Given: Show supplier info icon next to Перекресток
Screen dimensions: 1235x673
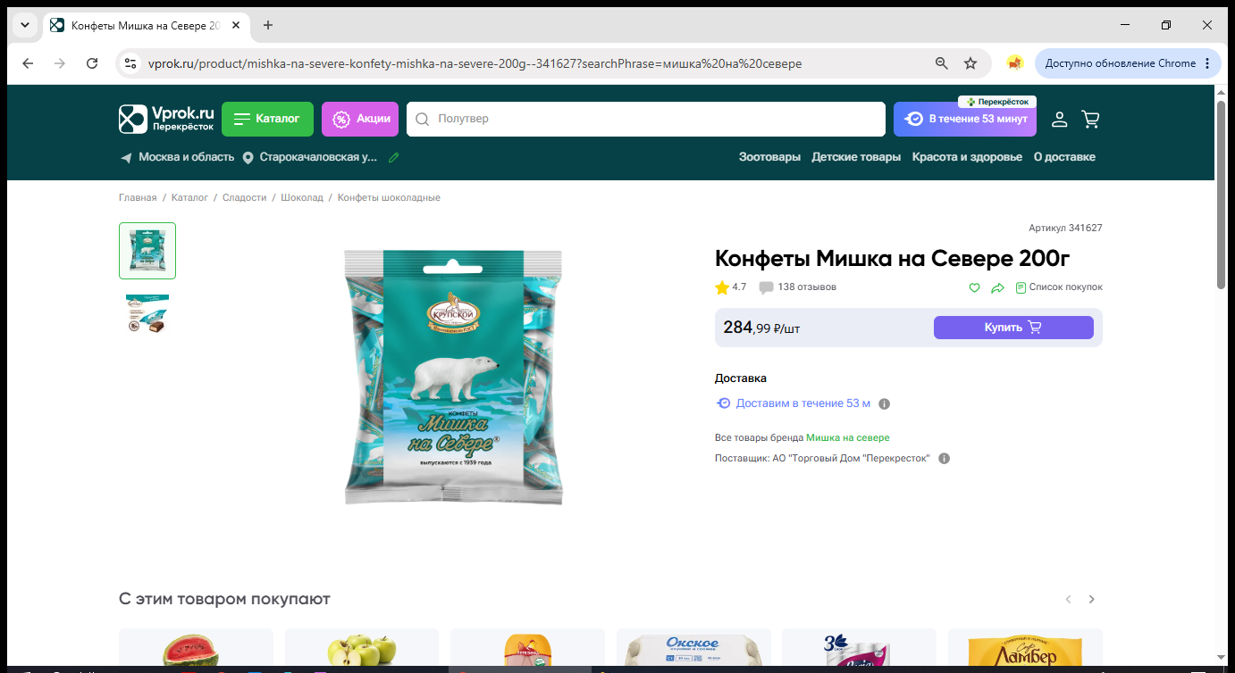Looking at the screenshot, I should [945, 459].
